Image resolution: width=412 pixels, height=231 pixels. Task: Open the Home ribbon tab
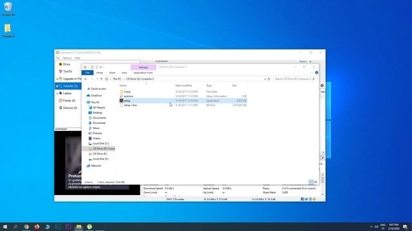point(100,73)
